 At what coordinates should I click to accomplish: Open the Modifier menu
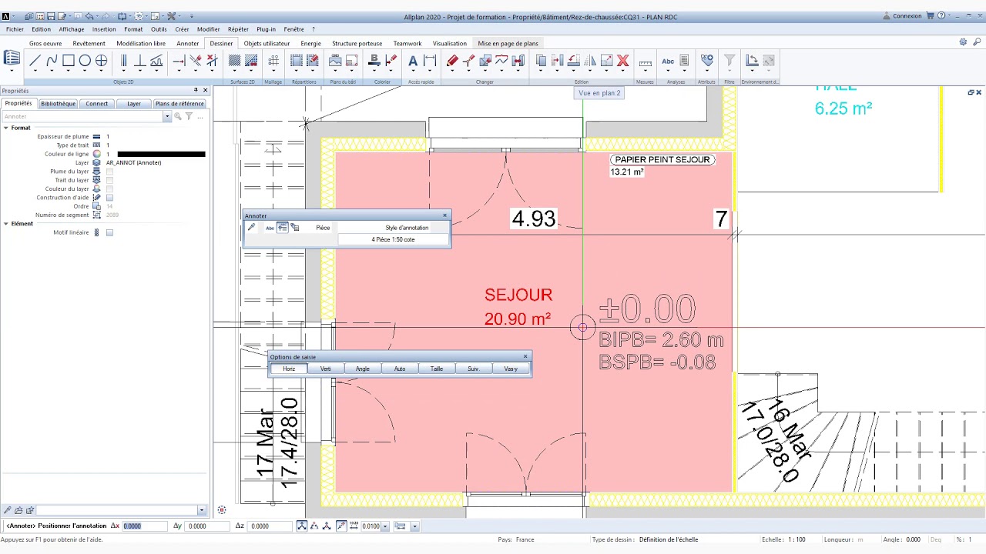208,29
